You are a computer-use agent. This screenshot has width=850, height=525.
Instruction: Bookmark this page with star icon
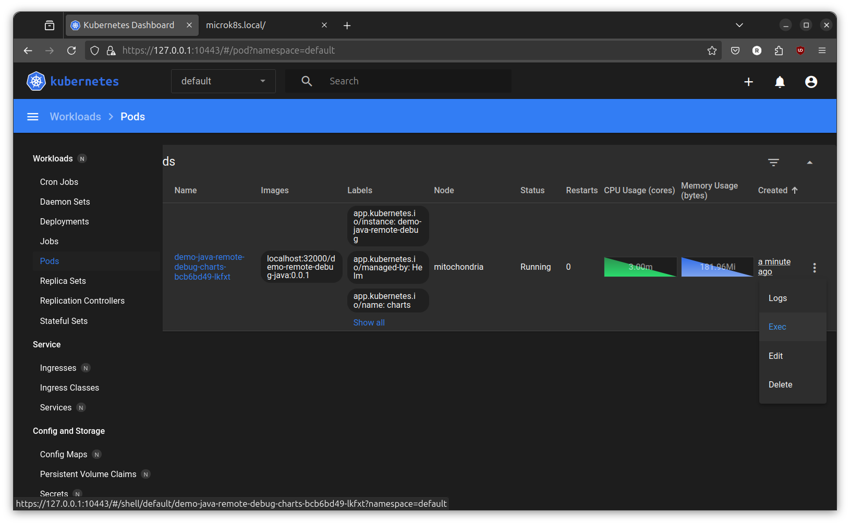pos(712,51)
